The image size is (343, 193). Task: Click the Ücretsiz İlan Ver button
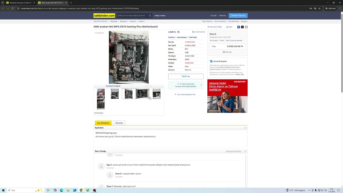point(238,16)
